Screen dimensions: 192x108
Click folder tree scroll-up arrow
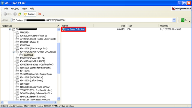tap(58, 29)
